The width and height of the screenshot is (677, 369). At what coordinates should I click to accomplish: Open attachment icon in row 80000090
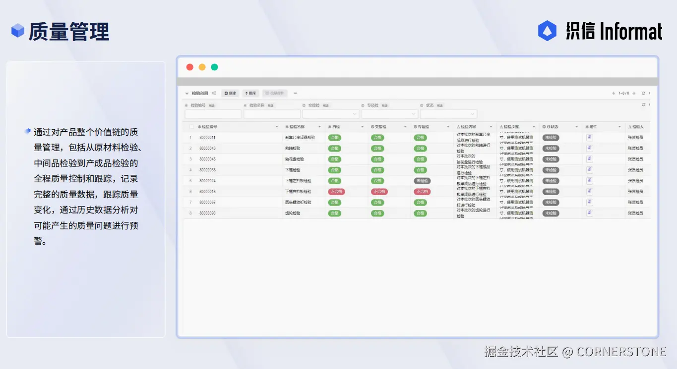pyautogui.click(x=590, y=213)
